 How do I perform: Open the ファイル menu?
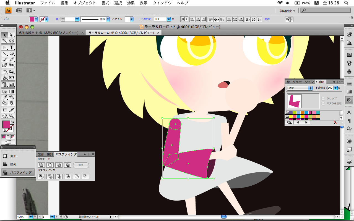click(48, 3)
